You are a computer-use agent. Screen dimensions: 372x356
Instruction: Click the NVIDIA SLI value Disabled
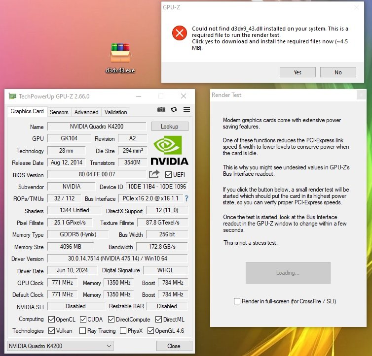75,306
